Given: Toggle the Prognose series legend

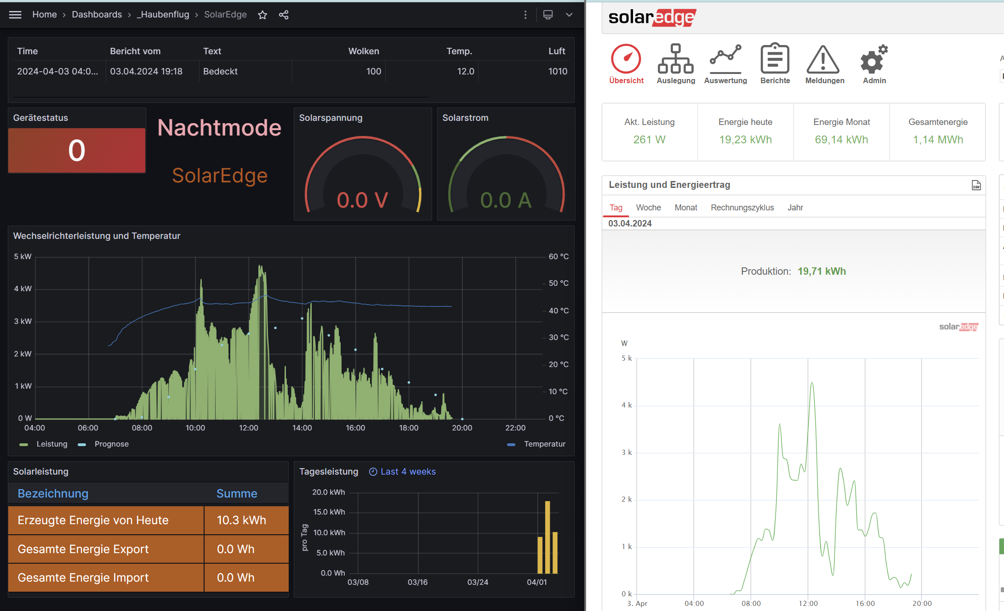Looking at the screenshot, I should coord(111,444).
